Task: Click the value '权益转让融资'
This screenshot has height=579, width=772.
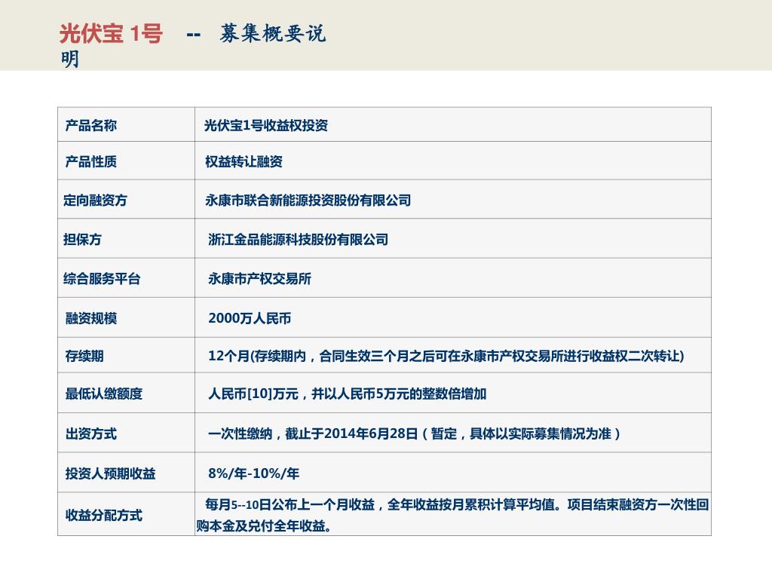Action: tap(244, 161)
